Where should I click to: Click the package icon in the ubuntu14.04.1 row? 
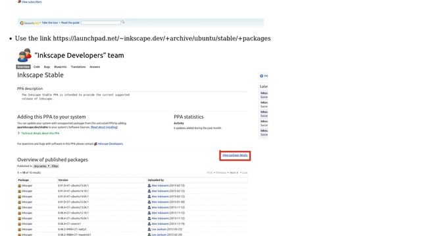pos(19,197)
